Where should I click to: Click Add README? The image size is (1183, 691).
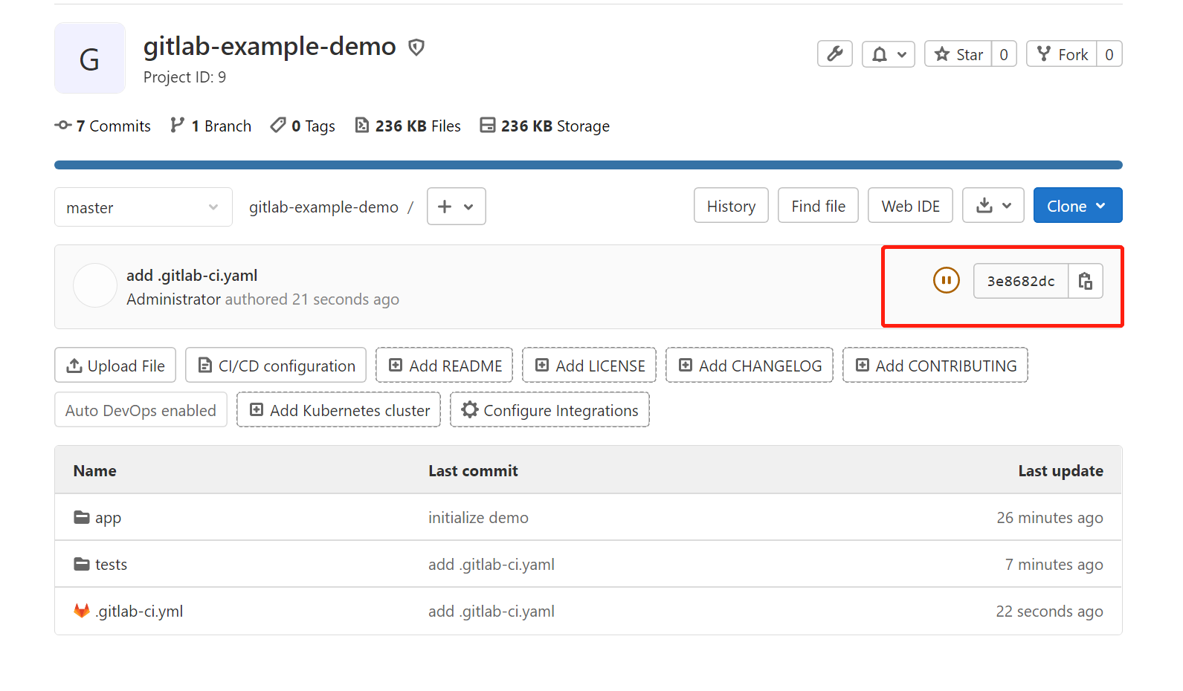tap(445, 366)
